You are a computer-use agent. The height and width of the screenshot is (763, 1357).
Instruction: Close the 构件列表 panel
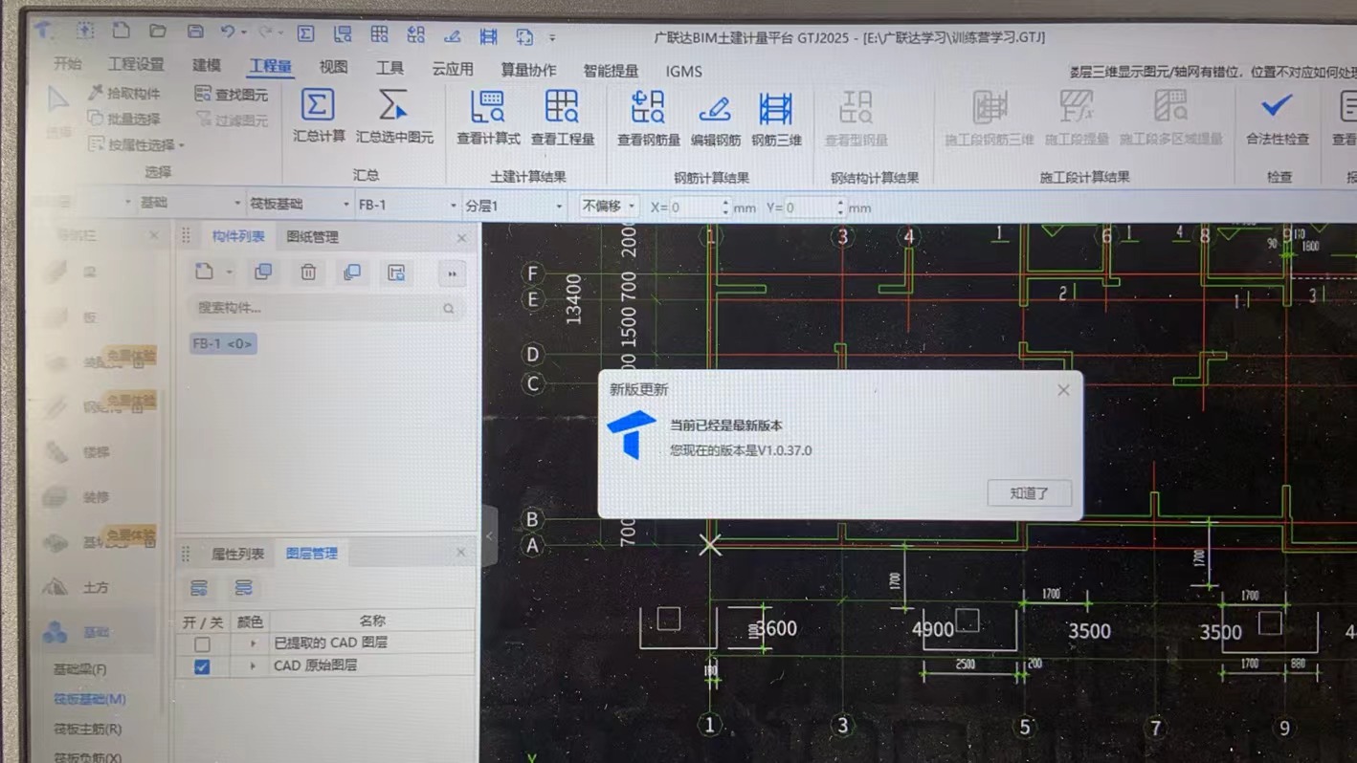(x=462, y=237)
